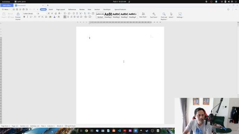The image size is (239, 134).
Task: Switch to the Home ribbon tab
Action: pyautogui.click(x=43, y=9)
